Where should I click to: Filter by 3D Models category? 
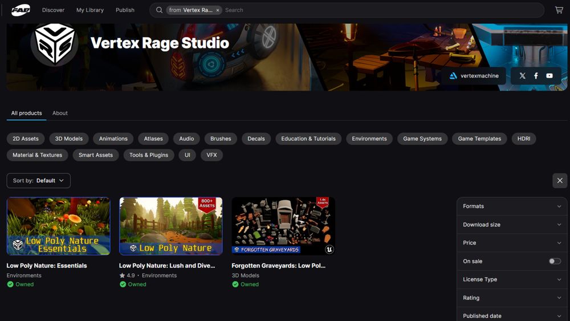click(x=69, y=139)
